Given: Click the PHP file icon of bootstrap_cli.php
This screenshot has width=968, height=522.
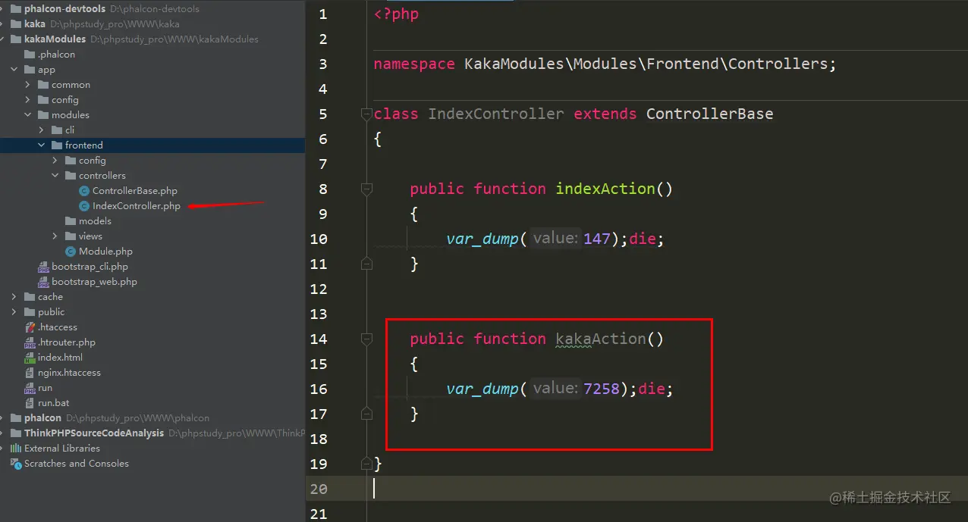Looking at the screenshot, I should (44, 267).
